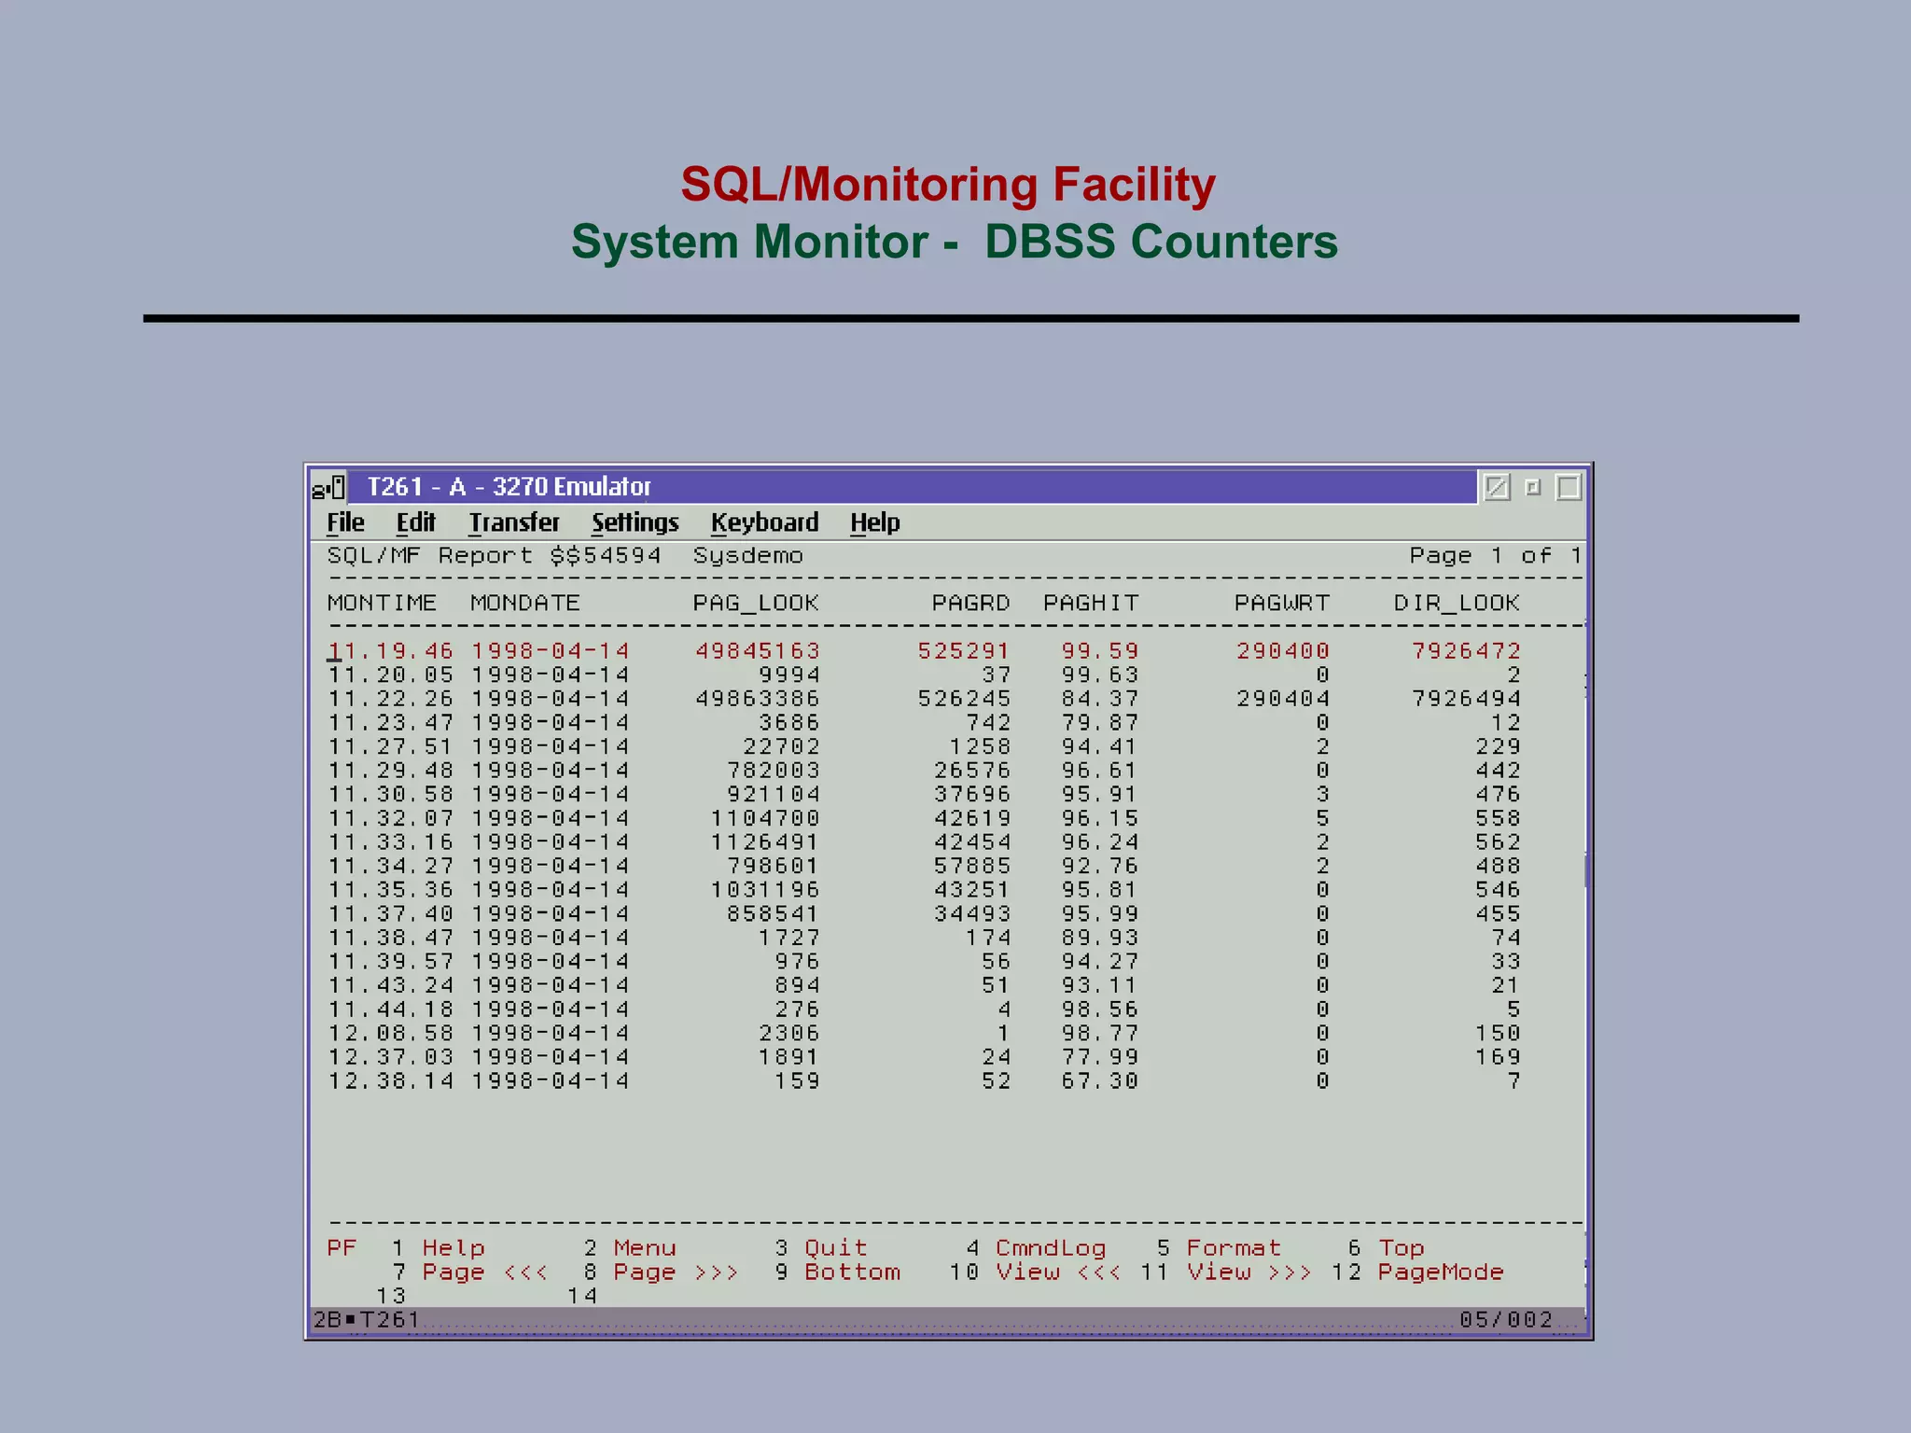Viewport: 1911px width, 1433px height.
Task: Click the Page 1 of 1 indicator
Action: click(x=1496, y=556)
